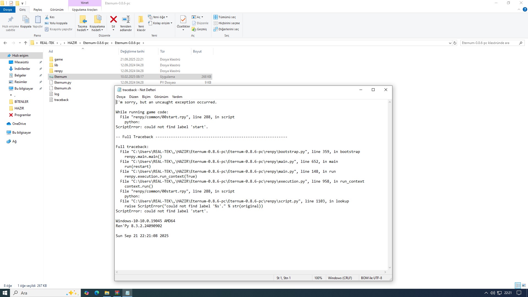This screenshot has width=528, height=297.
Task: Switch to large icons view in status bar
Action: point(524,285)
